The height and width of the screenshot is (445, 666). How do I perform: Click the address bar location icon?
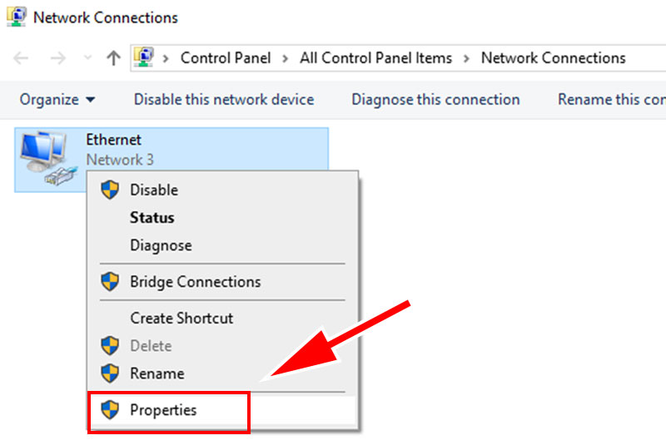click(143, 57)
